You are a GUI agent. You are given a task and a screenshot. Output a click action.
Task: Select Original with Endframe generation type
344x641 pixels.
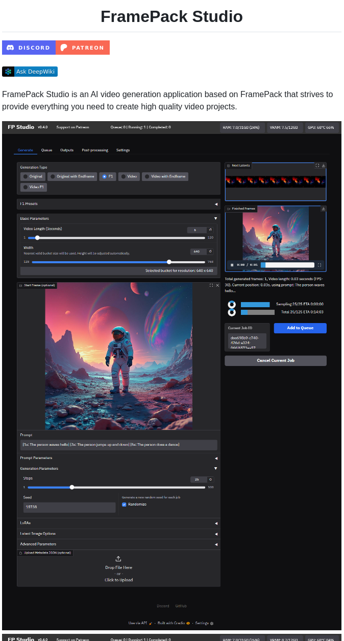coord(72,176)
